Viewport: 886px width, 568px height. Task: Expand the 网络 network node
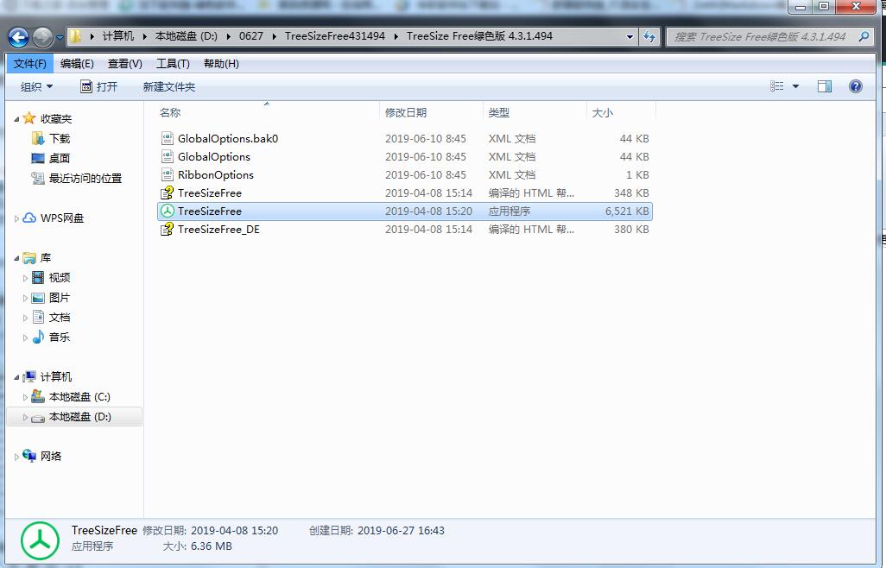point(16,456)
